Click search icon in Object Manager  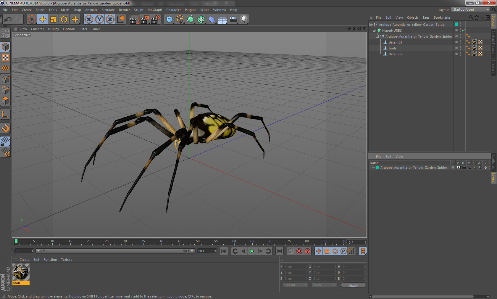pyautogui.click(x=471, y=17)
